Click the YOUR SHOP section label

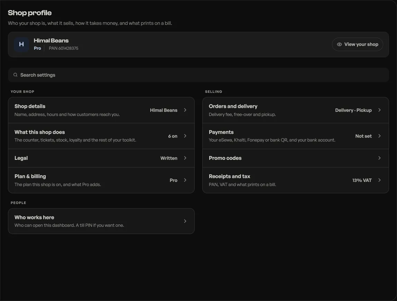pyautogui.click(x=22, y=91)
